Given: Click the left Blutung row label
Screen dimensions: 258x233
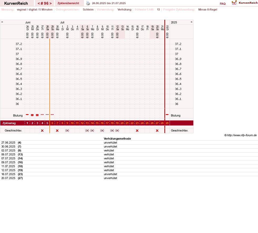Looking at the screenshot, I should coord(18,115).
